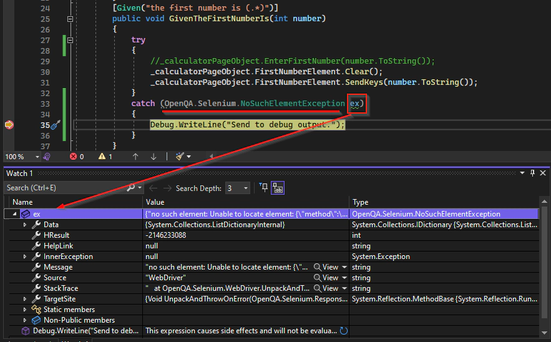Collapse the try block outlining box
This screenshot has height=342, width=551.
coord(70,40)
